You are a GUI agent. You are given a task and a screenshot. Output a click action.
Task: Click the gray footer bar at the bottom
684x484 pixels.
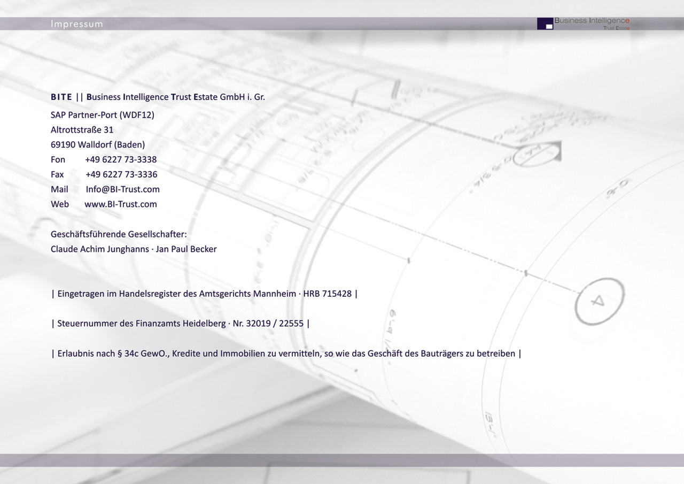coord(342,460)
